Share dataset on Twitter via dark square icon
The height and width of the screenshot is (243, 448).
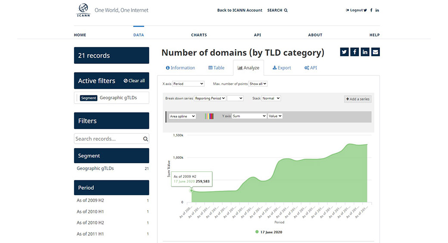344,52
